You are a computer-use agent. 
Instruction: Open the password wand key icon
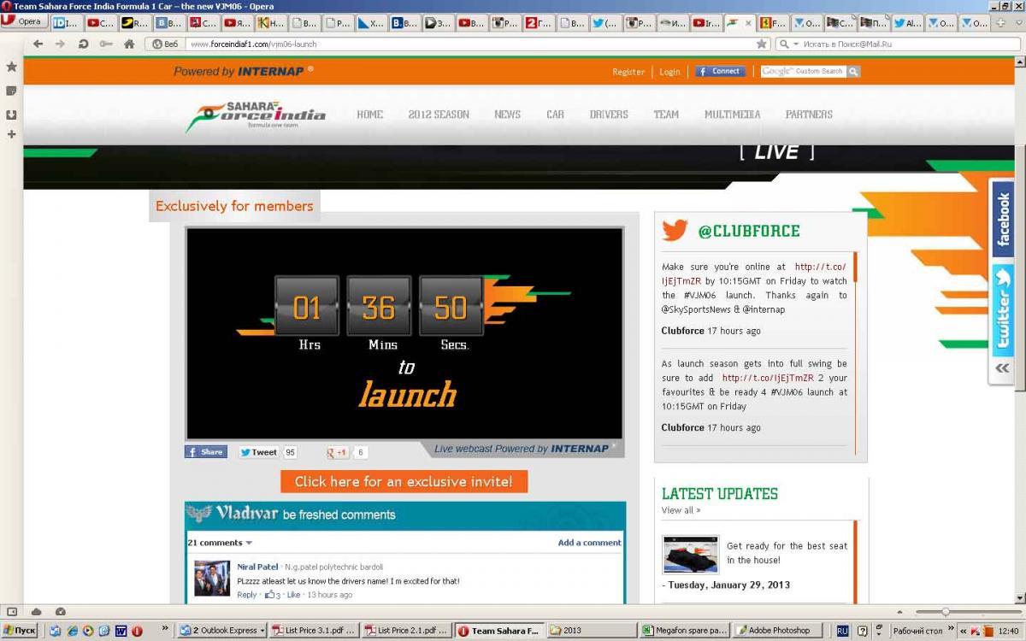coord(105,44)
